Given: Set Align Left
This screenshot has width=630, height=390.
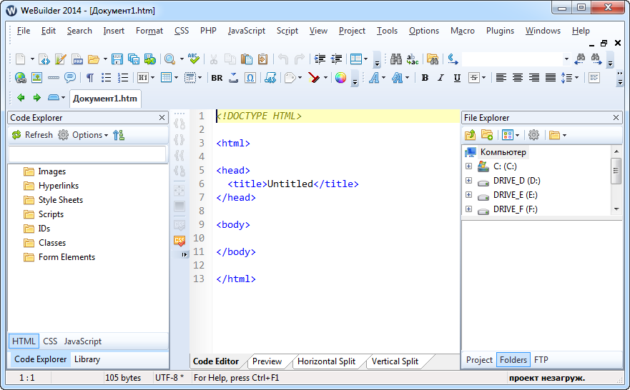Looking at the screenshot, I should 501,77.
